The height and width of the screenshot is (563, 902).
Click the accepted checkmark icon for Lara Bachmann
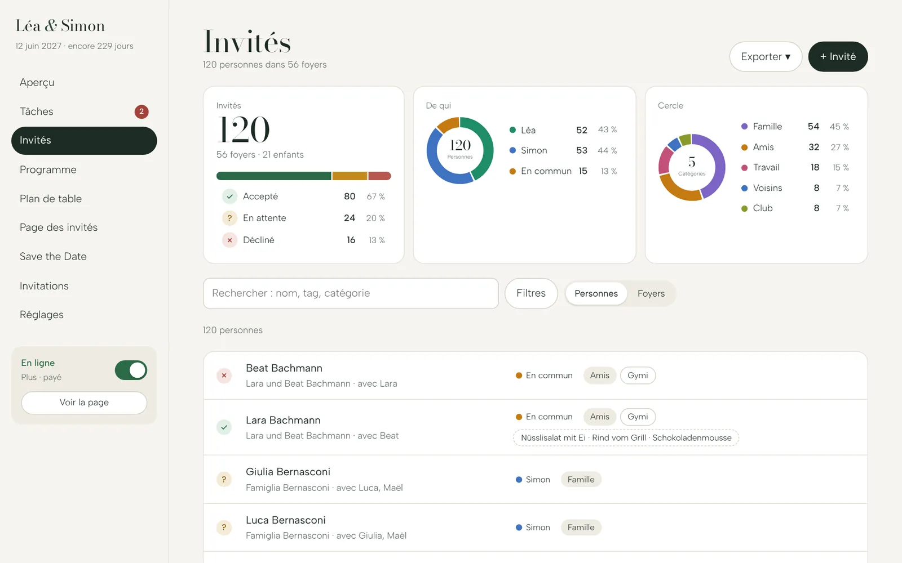click(224, 427)
